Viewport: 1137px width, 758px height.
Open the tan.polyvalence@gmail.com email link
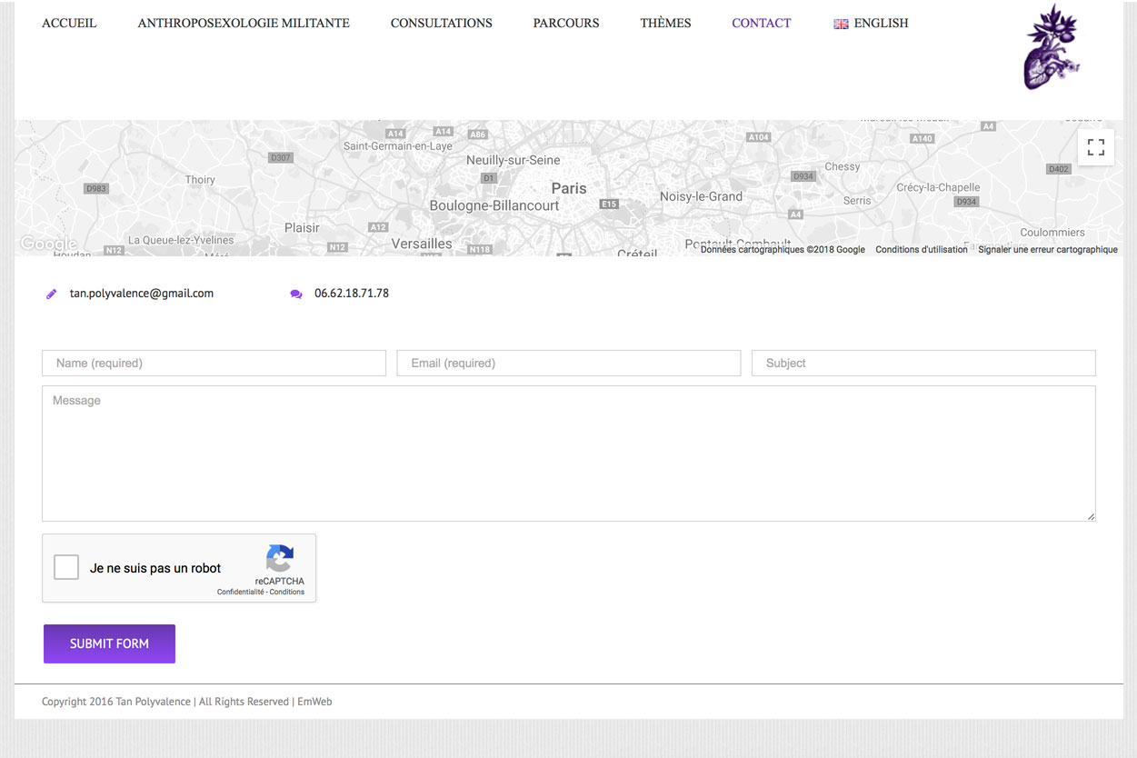[142, 294]
